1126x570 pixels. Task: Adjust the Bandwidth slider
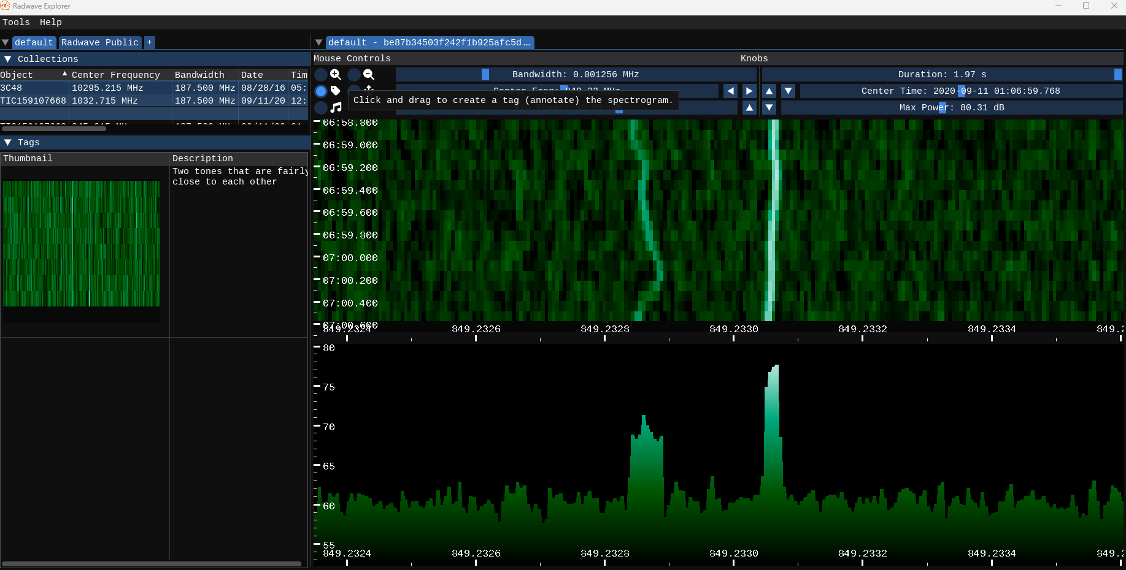pyautogui.click(x=576, y=74)
